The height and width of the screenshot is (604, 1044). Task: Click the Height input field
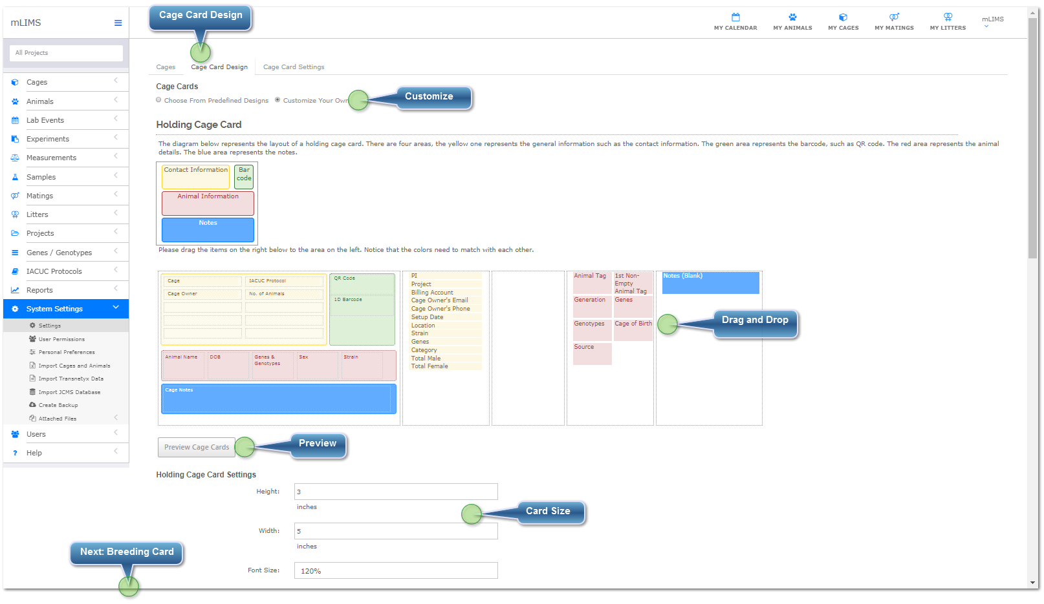(396, 492)
